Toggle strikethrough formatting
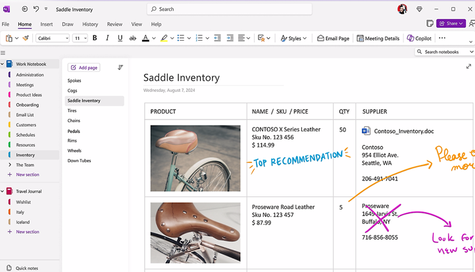475x272 pixels. [133, 38]
